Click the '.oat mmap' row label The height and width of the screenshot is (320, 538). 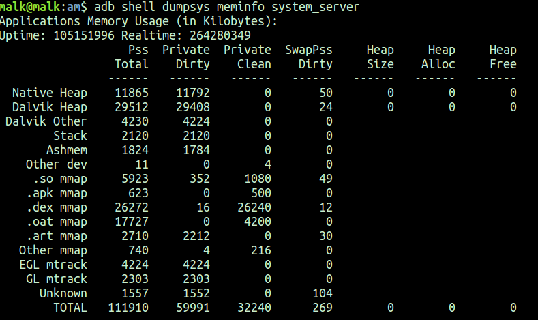point(57,222)
